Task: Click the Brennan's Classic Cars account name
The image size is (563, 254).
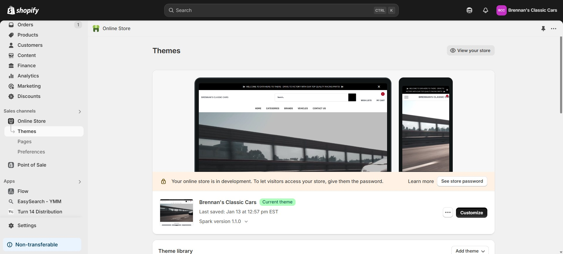Action: [x=533, y=10]
